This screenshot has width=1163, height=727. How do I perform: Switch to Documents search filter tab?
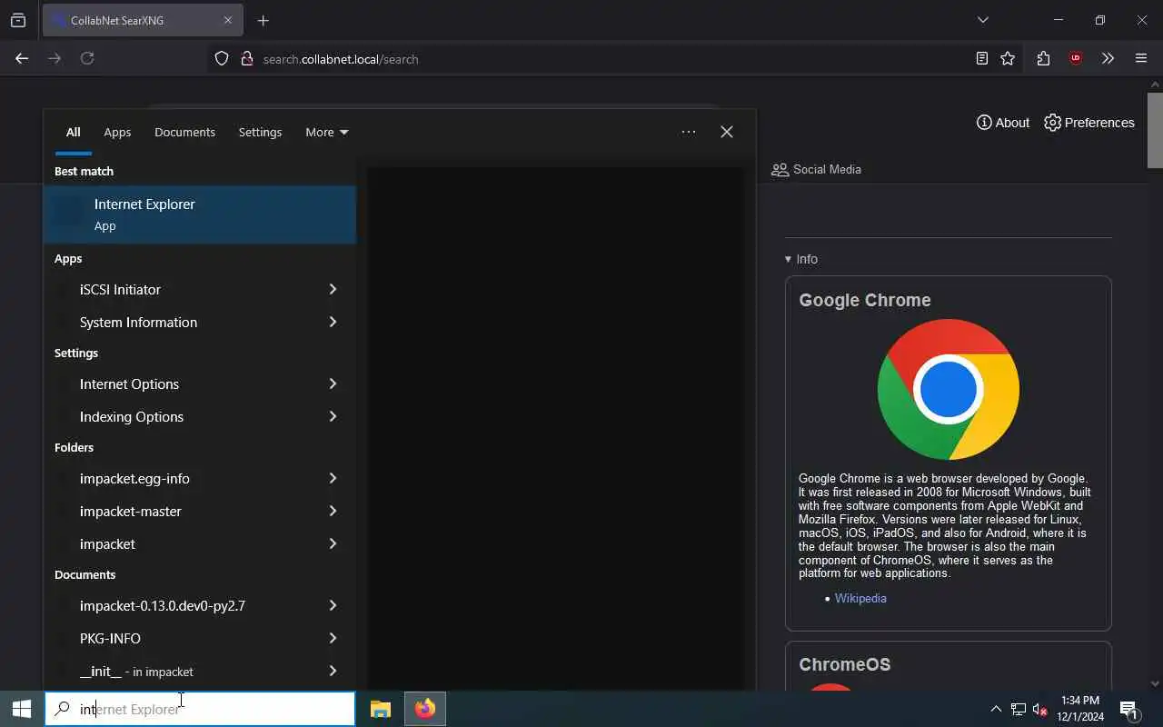click(x=184, y=132)
